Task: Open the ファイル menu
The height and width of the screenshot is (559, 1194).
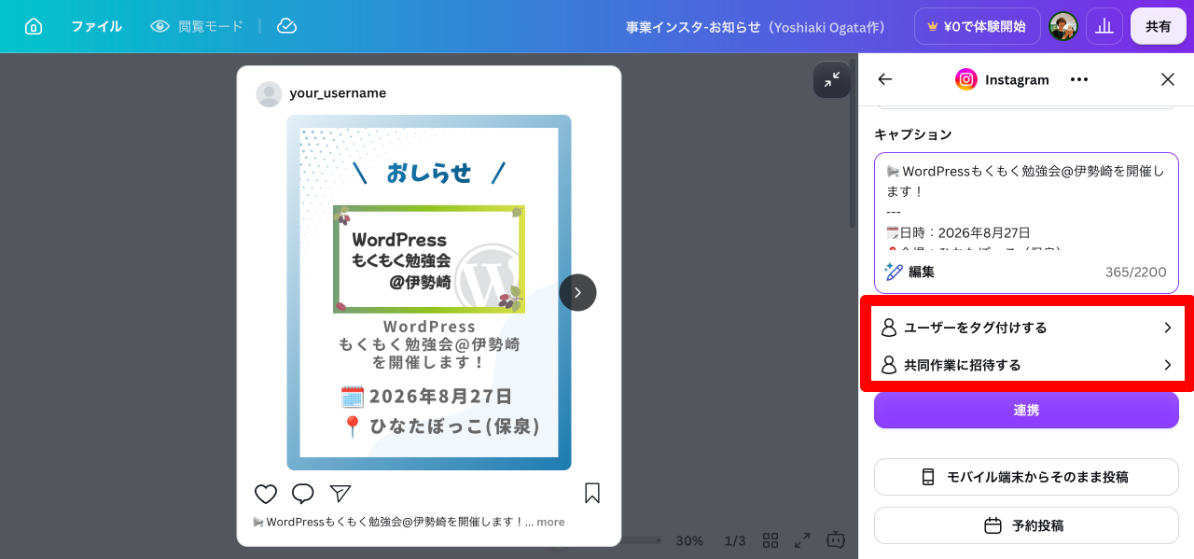Action: [x=96, y=26]
